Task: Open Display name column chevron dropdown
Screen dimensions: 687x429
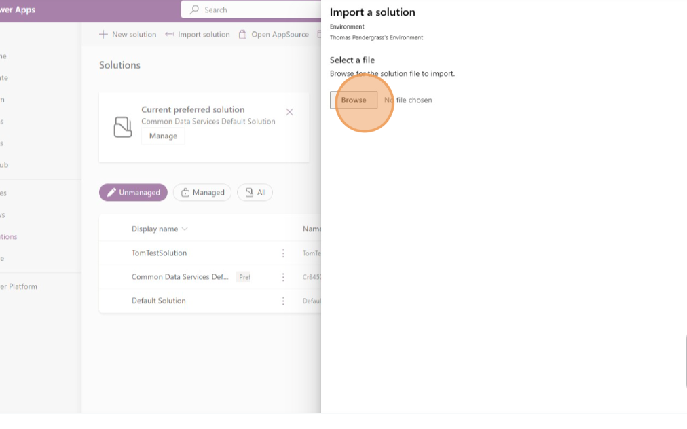Action: 185,229
